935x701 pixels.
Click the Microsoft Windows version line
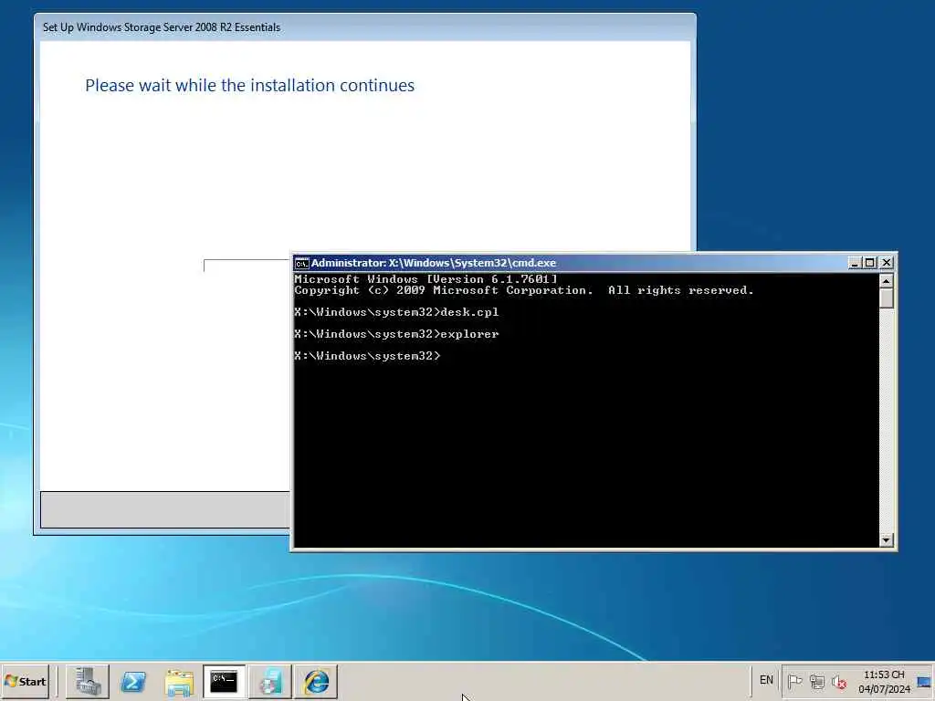[x=425, y=279]
